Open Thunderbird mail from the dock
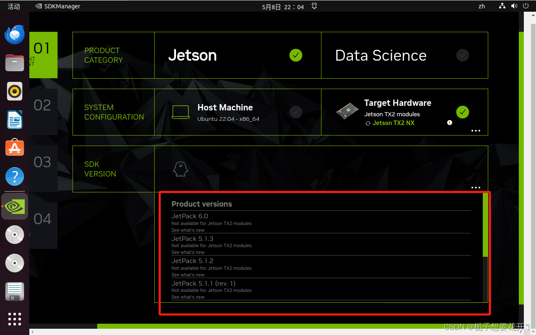536x335 pixels. [x=15, y=34]
